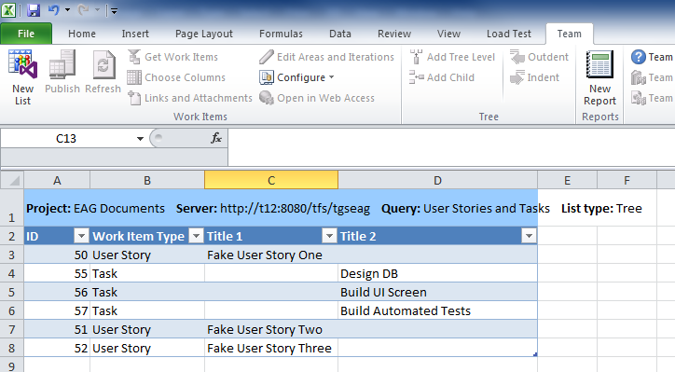Open the Title 2 filter dropdown
The height and width of the screenshot is (372, 675).
pos(529,236)
